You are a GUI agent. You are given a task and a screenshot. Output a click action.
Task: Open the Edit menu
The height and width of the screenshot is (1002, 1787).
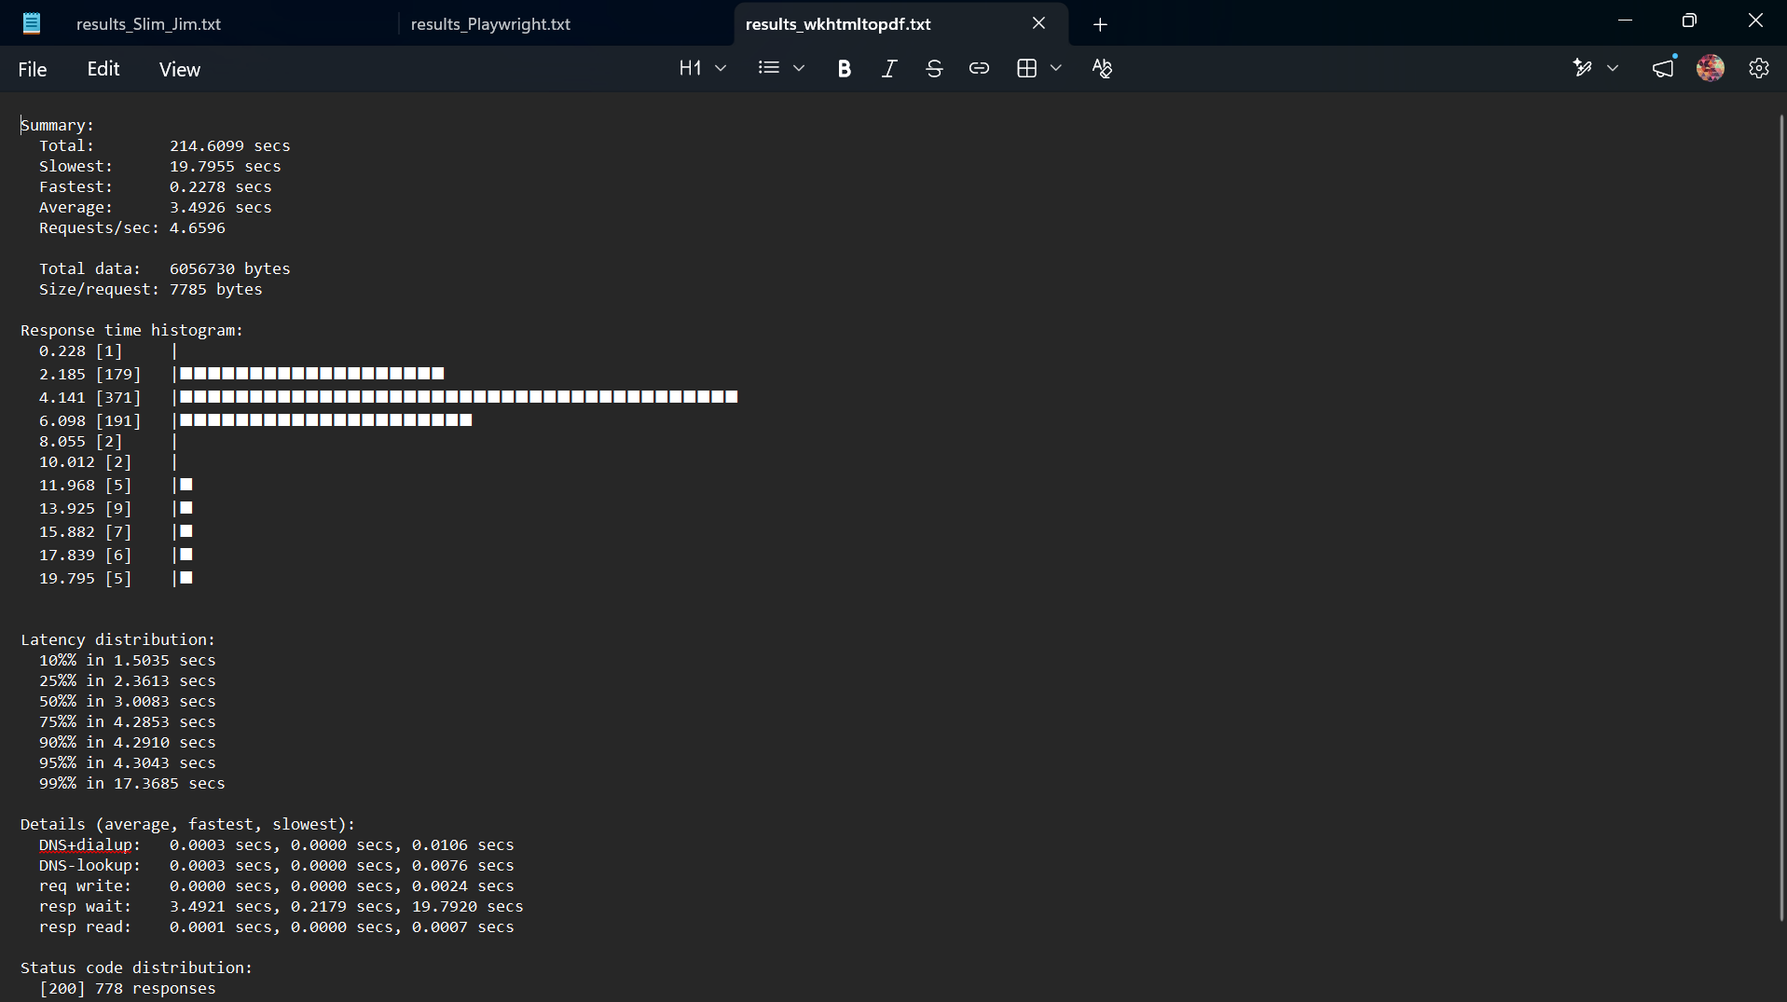[x=103, y=69]
